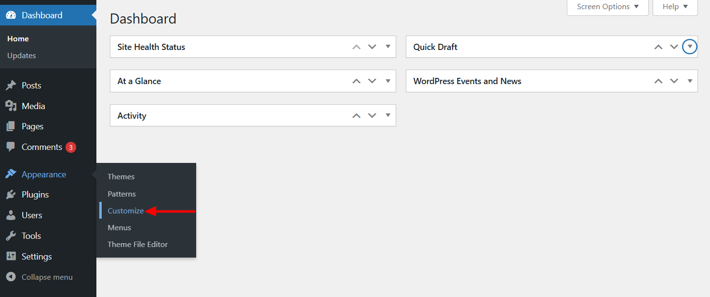Click the Activity panel title
The image size is (710, 297).
[132, 116]
